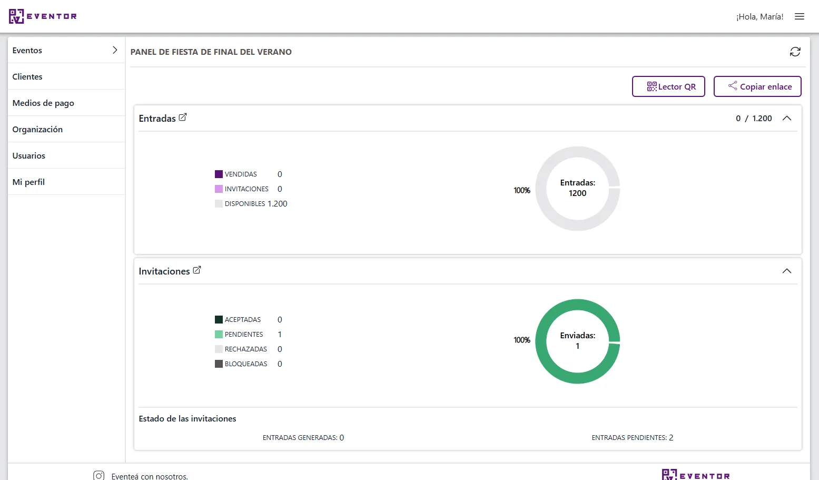Refresh the panel with the reload icon

795,52
